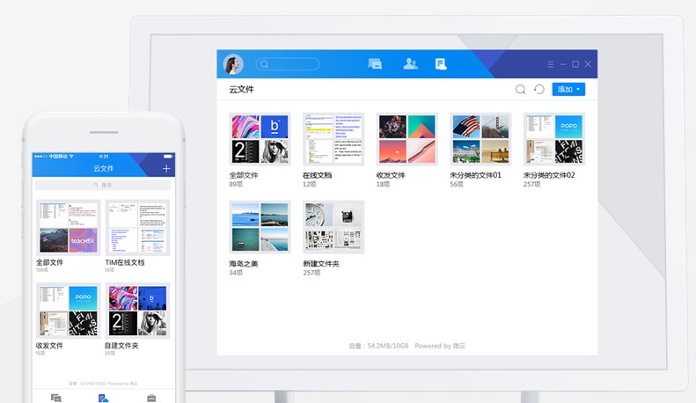This screenshot has width=696, height=403.
Task: Open the contacts icon in desktop header
Action: coord(410,64)
